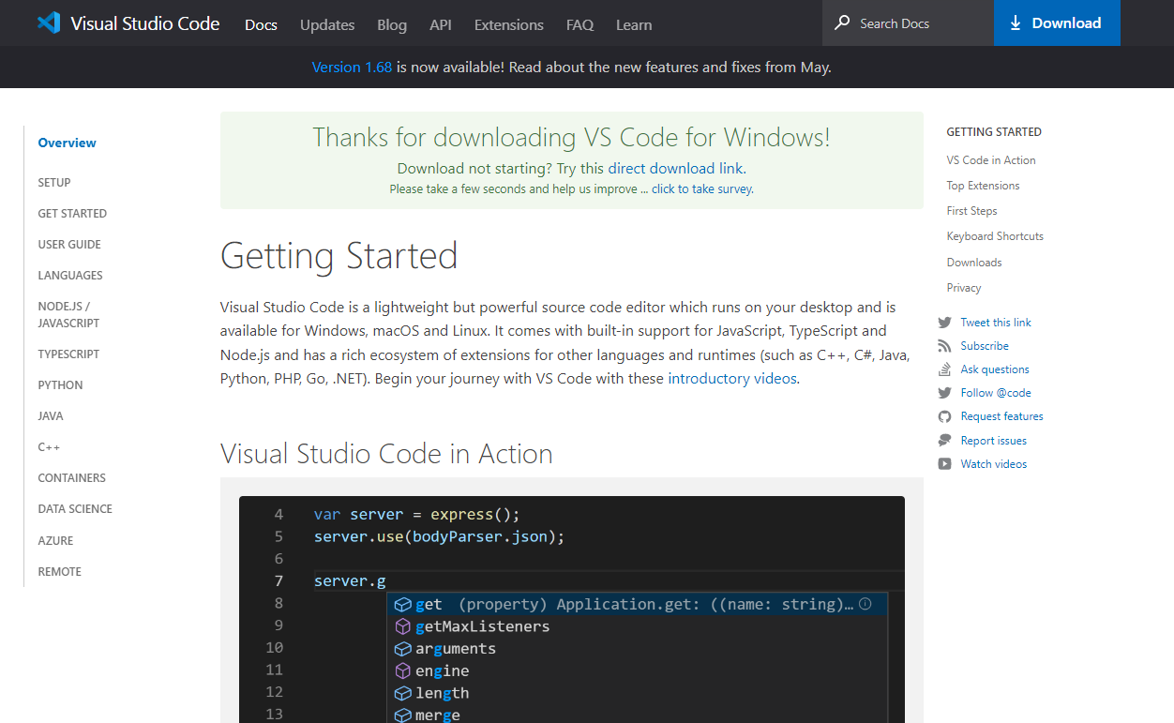Expand the SETUP section in sidebar

(54, 182)
